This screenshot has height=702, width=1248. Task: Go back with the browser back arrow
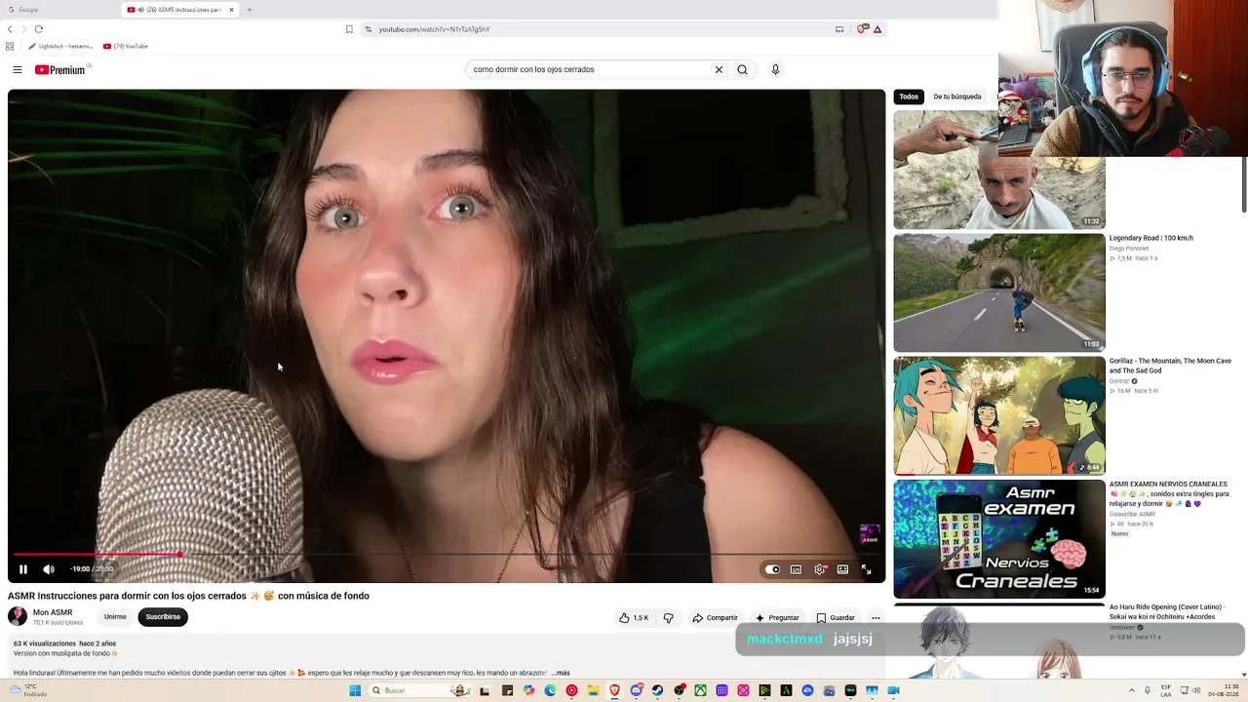click(x=10, y=29)
